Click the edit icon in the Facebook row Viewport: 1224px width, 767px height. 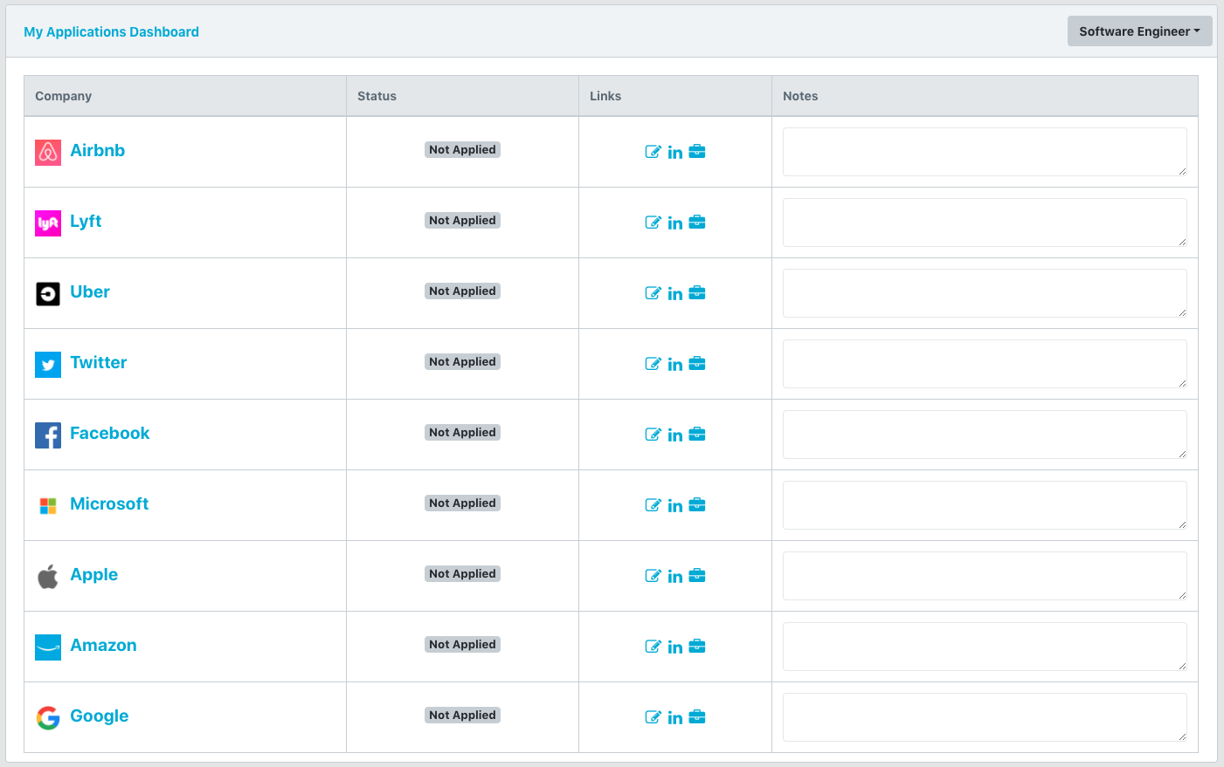653,435
